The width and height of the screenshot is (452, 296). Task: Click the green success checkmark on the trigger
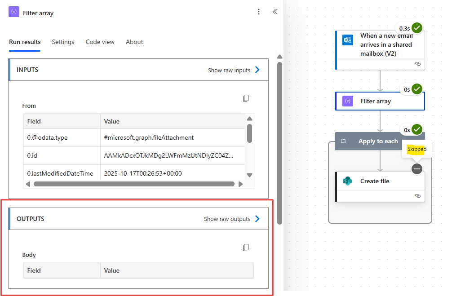coord(417,27)
